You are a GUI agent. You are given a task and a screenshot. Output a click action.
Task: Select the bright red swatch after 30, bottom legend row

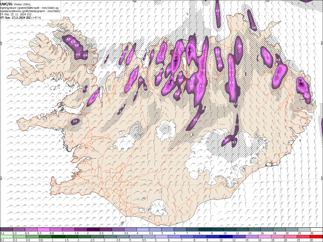click(316, 236)
